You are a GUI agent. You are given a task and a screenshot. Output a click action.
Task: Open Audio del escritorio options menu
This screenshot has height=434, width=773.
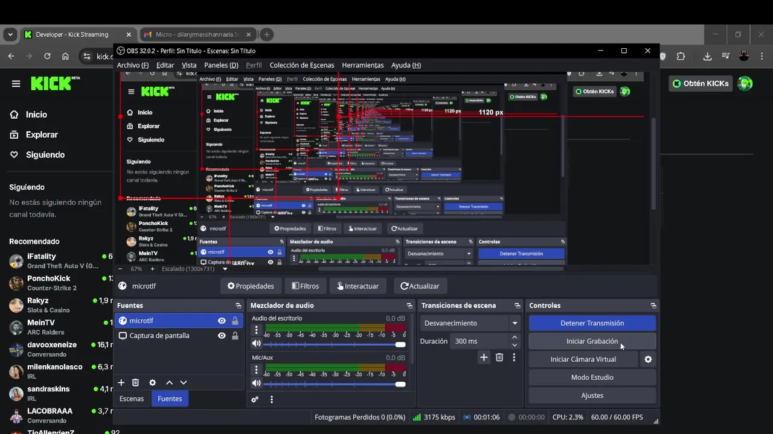[x=256, y=330]
